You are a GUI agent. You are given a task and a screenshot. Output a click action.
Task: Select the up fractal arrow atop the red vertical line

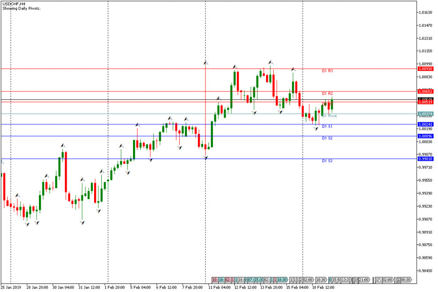(206, 63)
